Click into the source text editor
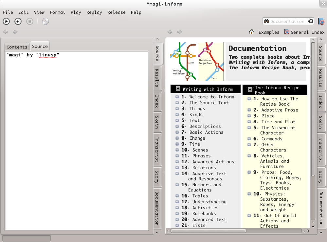This screenshot has width=327, height=242. coord(77,140)
